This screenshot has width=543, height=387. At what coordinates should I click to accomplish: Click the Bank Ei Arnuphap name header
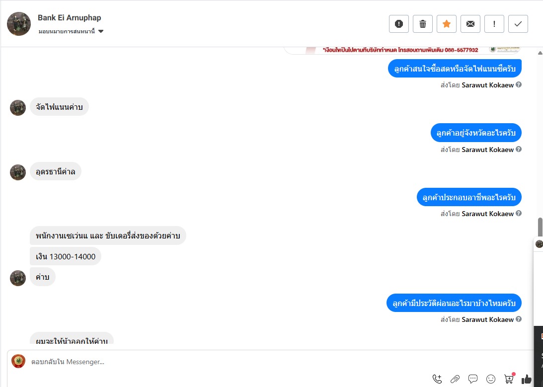click(x=69, y=18)
